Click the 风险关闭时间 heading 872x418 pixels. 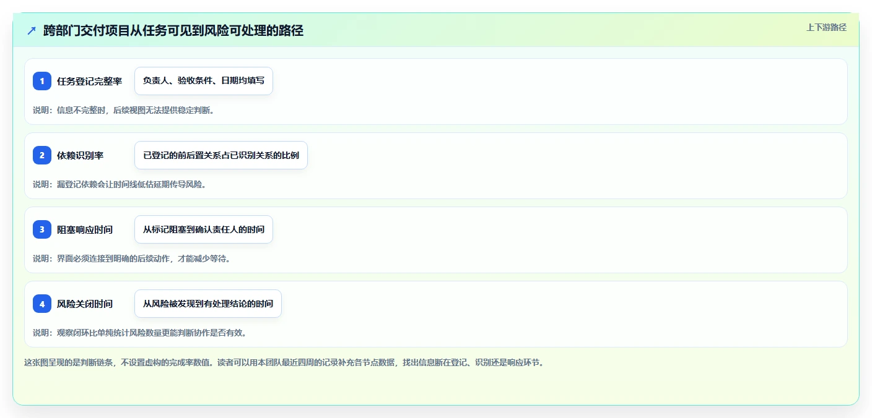[85, 304]
